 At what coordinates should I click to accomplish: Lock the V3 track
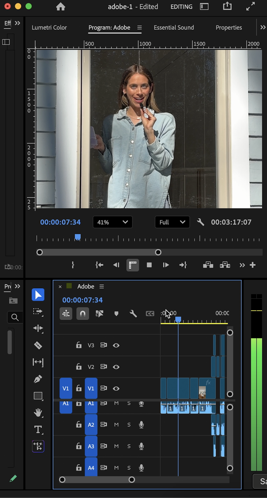pyautogui.click(x=79, y=345)
